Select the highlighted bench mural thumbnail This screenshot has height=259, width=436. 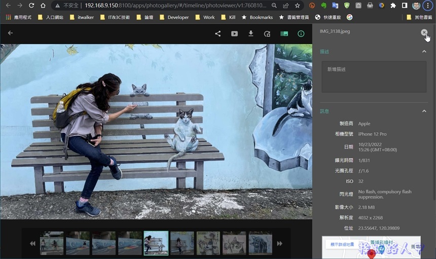click(156, 243)
